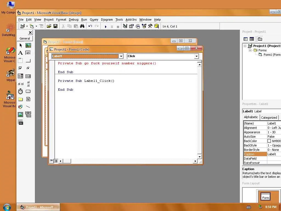Image resolution: width=281 pixels, height=211 pixels.
Task: Click the General tab of the toolbox
Action: [x=25, y=38]
